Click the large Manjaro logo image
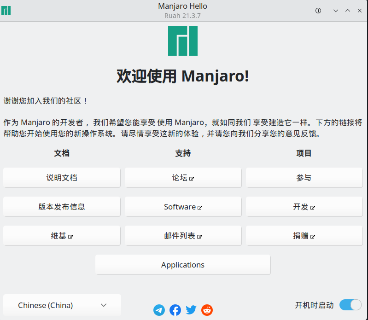Screen dimensions: 368x320 click(183, 41)
